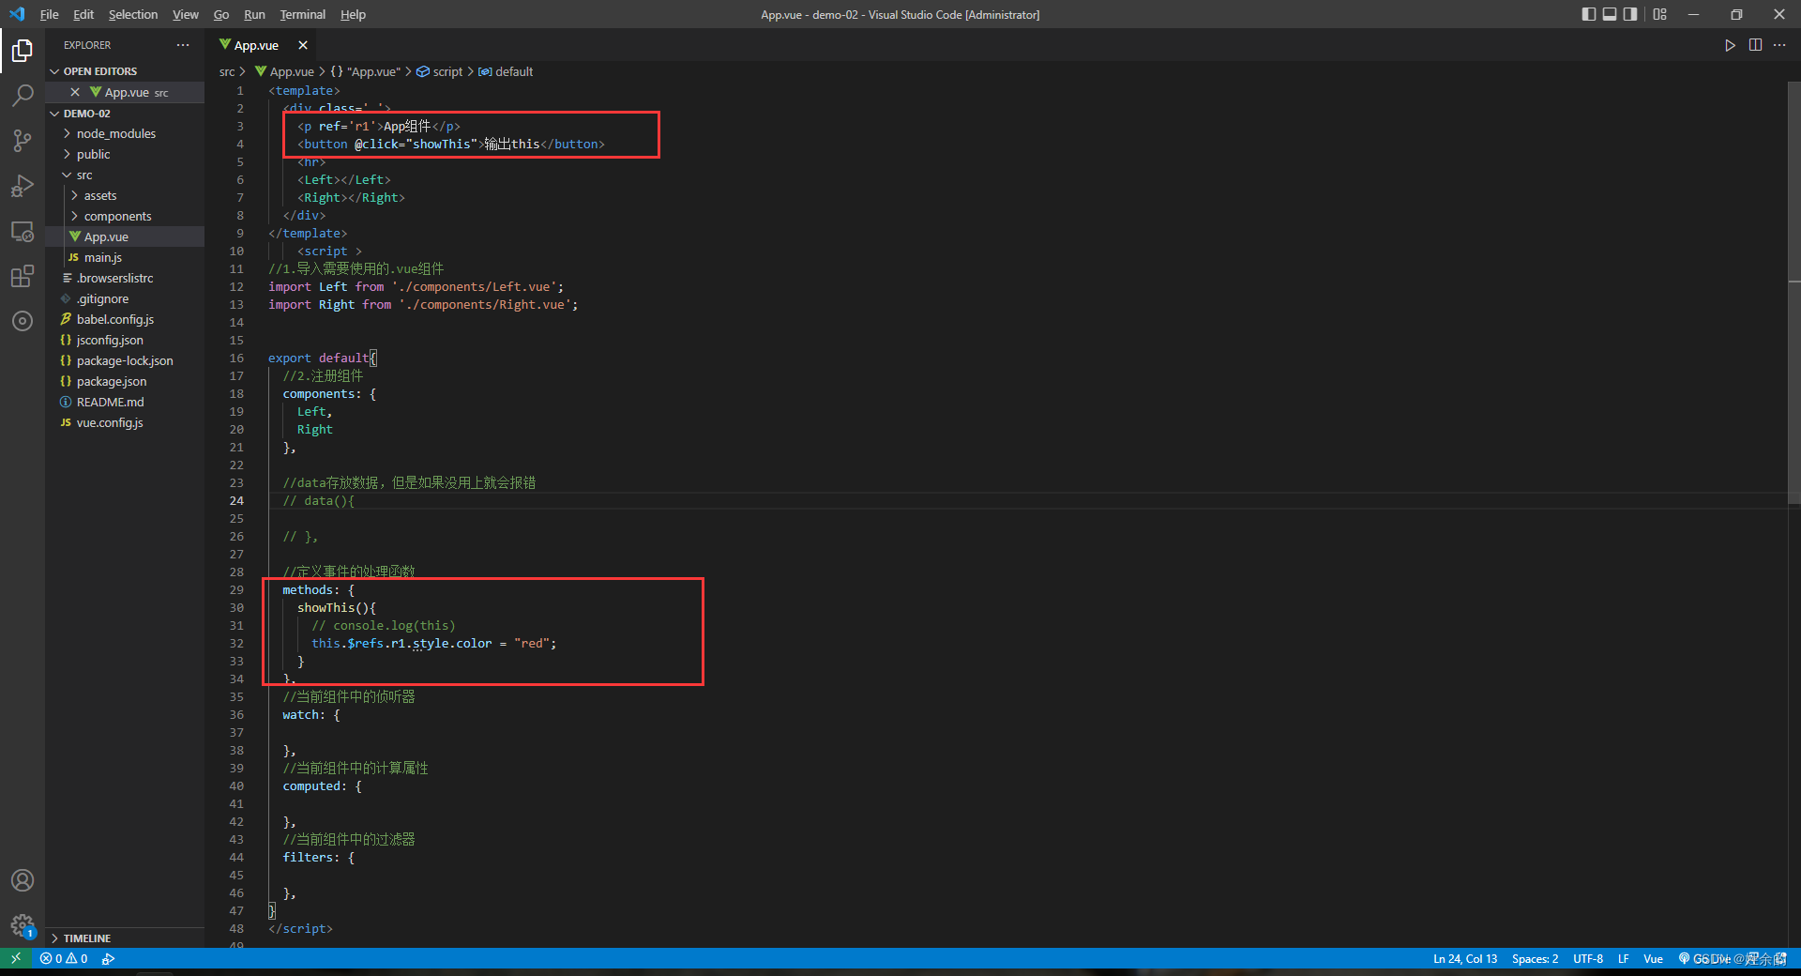
Task: Open the Customize Layout icon
Action: [1660, 14]
